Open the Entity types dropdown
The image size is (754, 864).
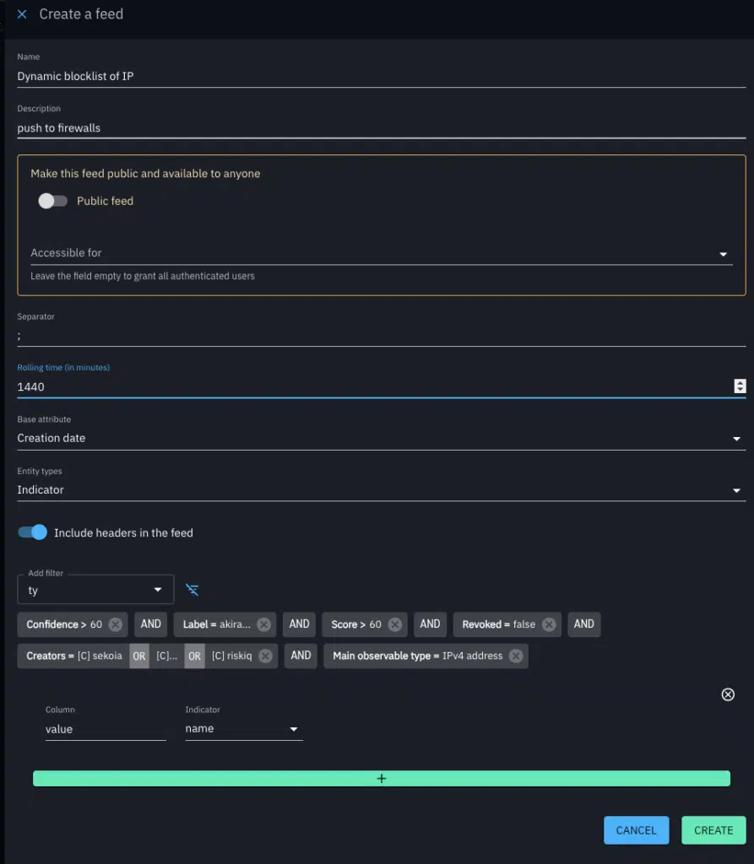click(x=736, y=490)
